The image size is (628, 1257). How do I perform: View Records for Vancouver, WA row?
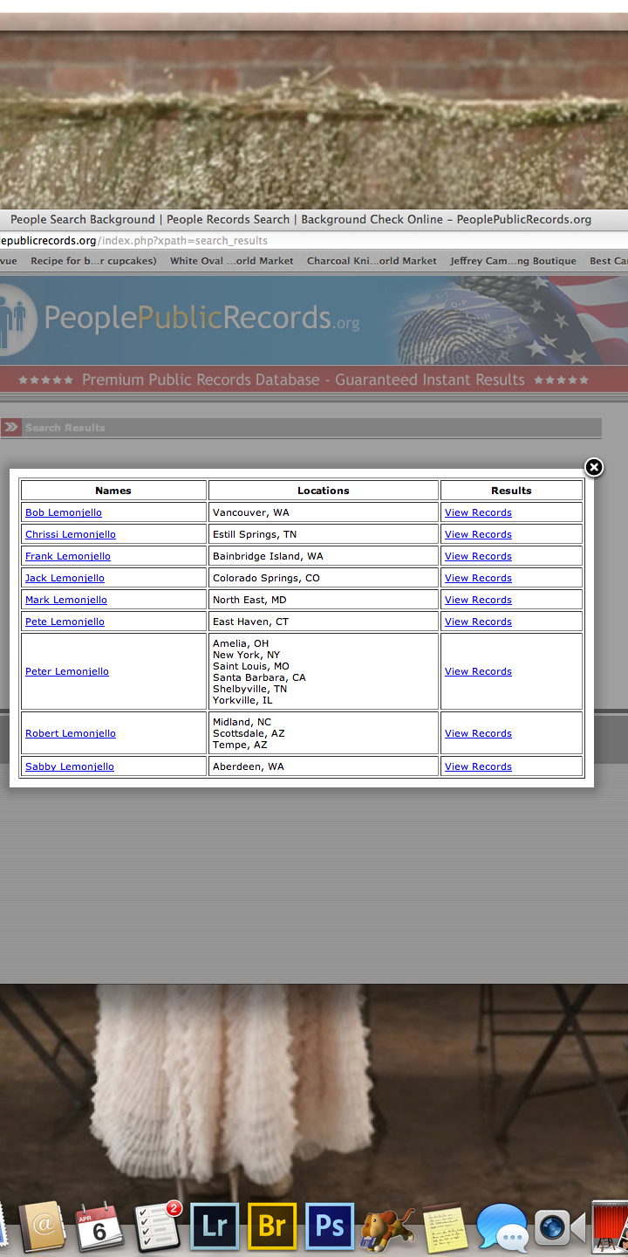pyautogui.click(x=478, y=512)
